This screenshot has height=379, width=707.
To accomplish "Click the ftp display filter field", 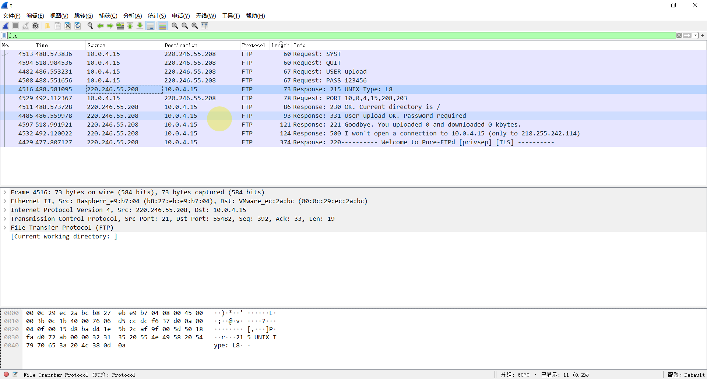I will [341, 35].
